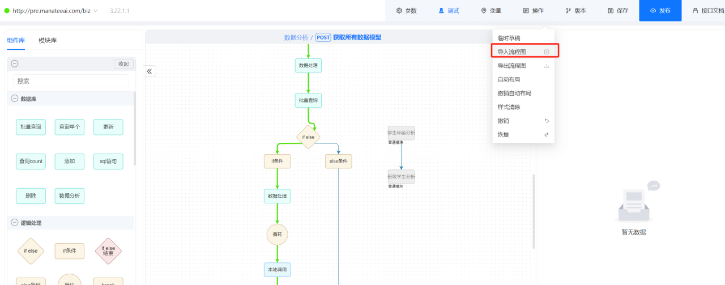Select the 循环 loop node on canvas
The image size is (725, 285).
tap(278, 234)
